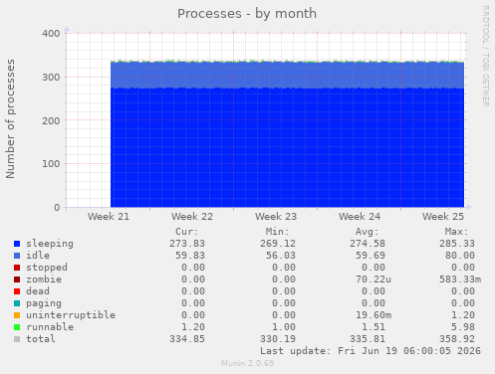
Task: Click the runnable green legend swatch
Action: click(x=17, y=327)
